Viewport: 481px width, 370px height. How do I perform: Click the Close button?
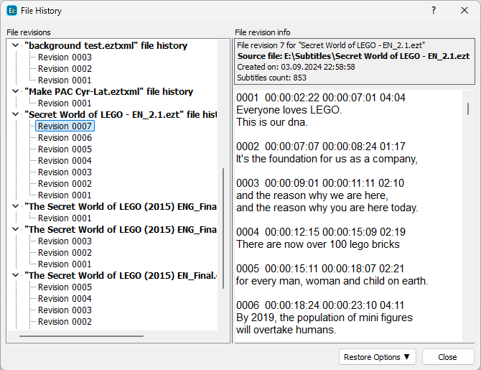tap(447, 357)
